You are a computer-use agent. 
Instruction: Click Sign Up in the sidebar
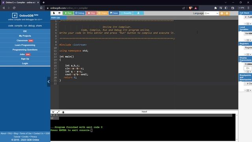(x=25, y=59)
